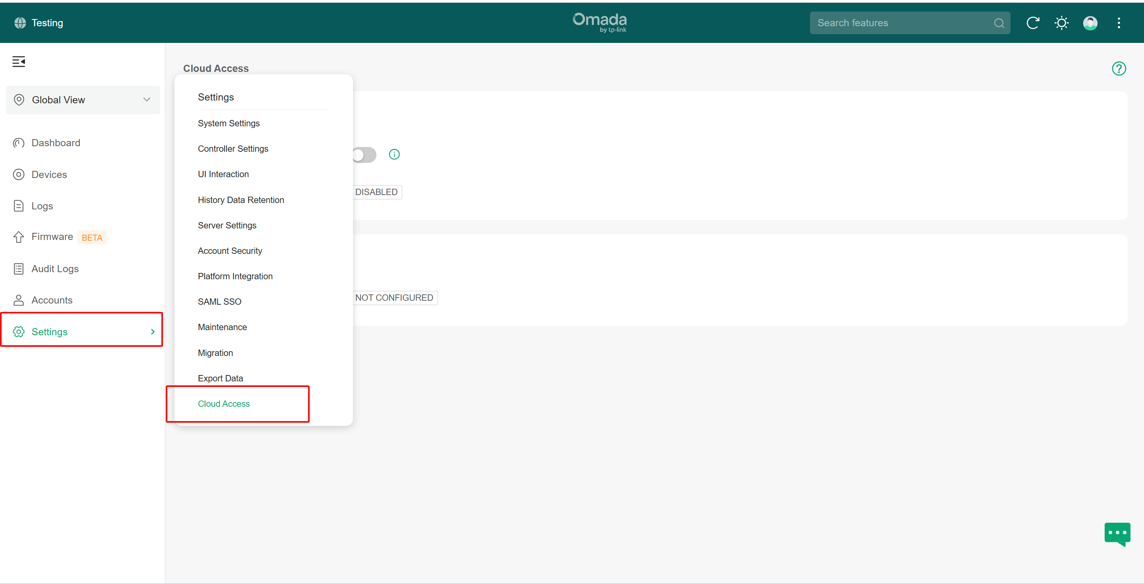This screenshot has height=584, width=1144.
Task: Open the three-dot more options menu
Action: coord(1119,23)
